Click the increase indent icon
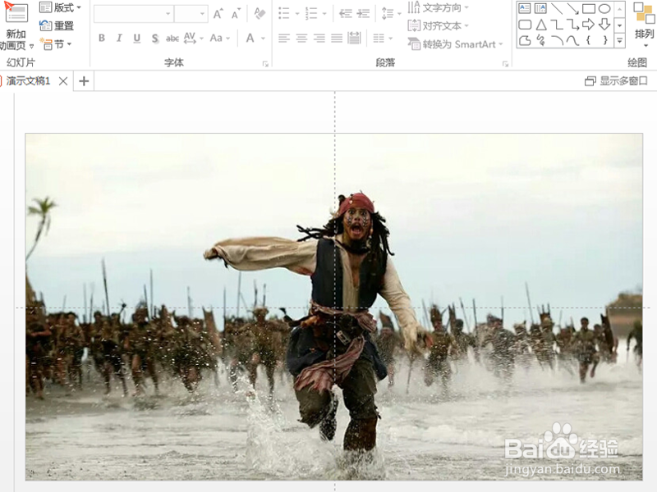 click(363, 13)
